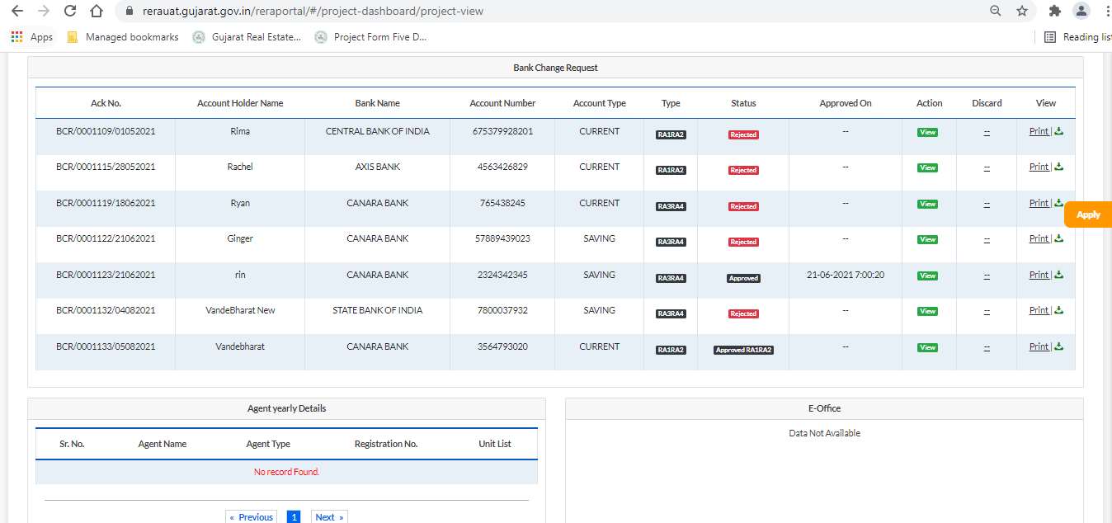Viewport: 1112px width, 523px height.
Task: Download document for Ryan's request
Action: pos(1059,203)
